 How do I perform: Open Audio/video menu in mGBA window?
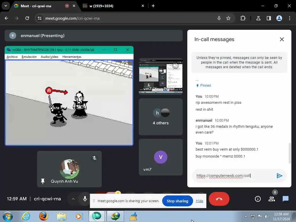(x=49, y=57)
